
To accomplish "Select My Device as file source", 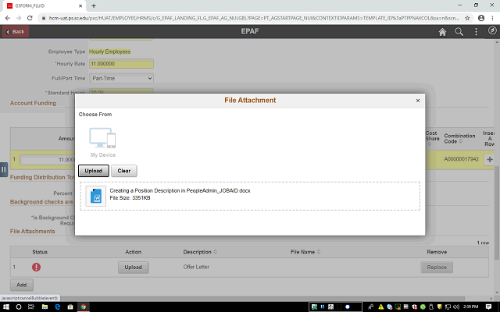I will click(102, 142).
